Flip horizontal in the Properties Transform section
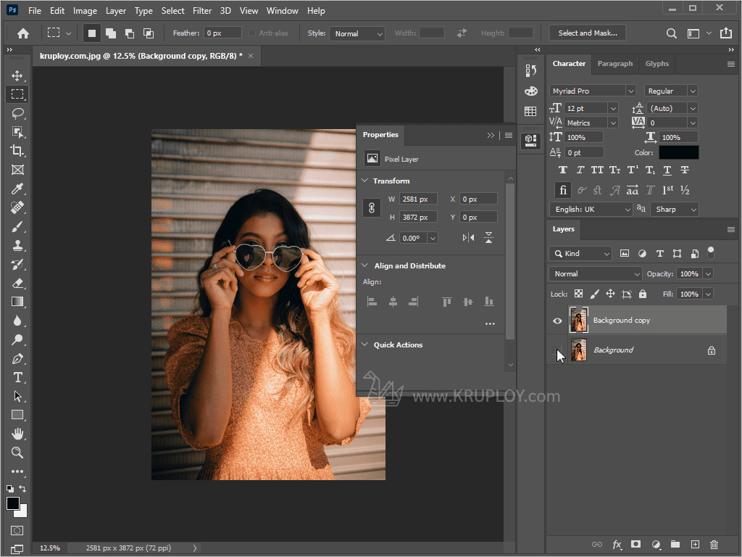The width and height of the screenshot is (742, 557). point(469,237)
